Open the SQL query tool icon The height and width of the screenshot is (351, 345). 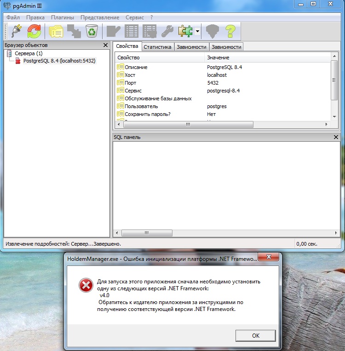(113, 31)
